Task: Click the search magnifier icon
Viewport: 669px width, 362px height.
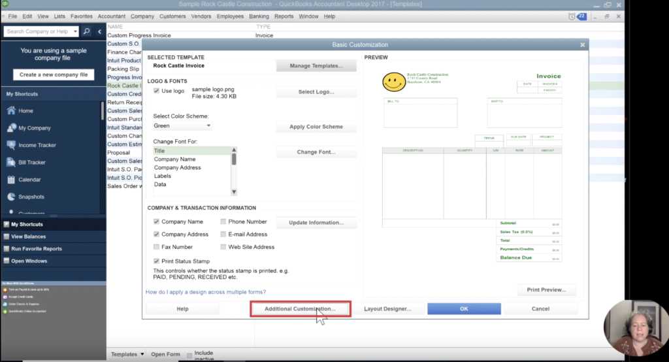Action: click(87, 31)
